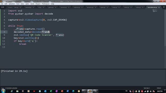Open Microsoft Edge from the taskbar
166x93 pixels.
(73, 91)
